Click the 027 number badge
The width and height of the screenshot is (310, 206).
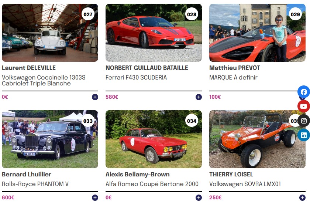[x=88, y=14]
